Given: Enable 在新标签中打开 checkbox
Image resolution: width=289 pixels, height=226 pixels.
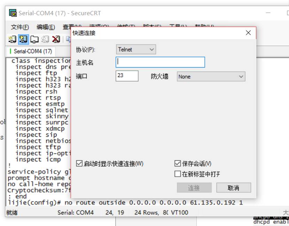Looking at the screenshot, I should pos(178,174).
